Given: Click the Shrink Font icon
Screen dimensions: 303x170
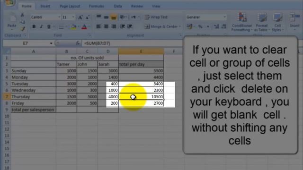Looking at the screenshot, I should (88, 17).
